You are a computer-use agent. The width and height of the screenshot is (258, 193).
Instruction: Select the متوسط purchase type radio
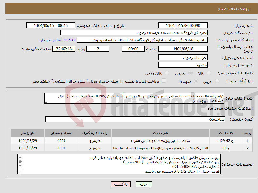(196, 81)
